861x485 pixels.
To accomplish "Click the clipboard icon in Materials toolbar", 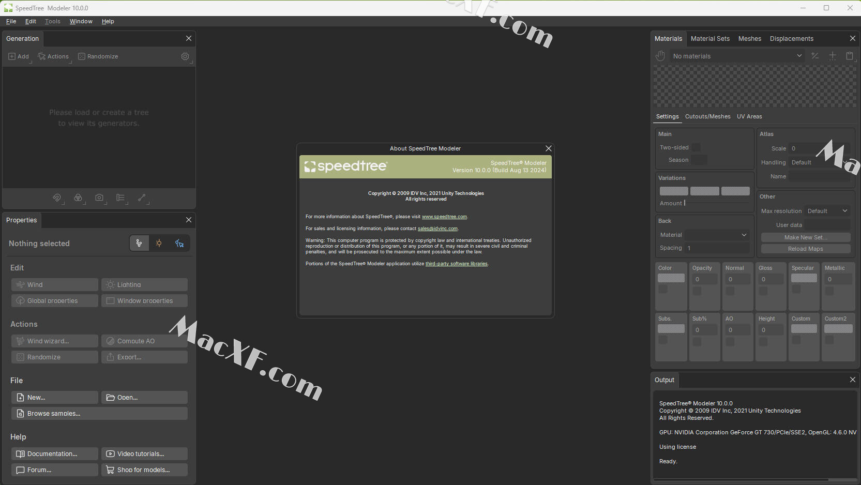I will coord(850,56).
